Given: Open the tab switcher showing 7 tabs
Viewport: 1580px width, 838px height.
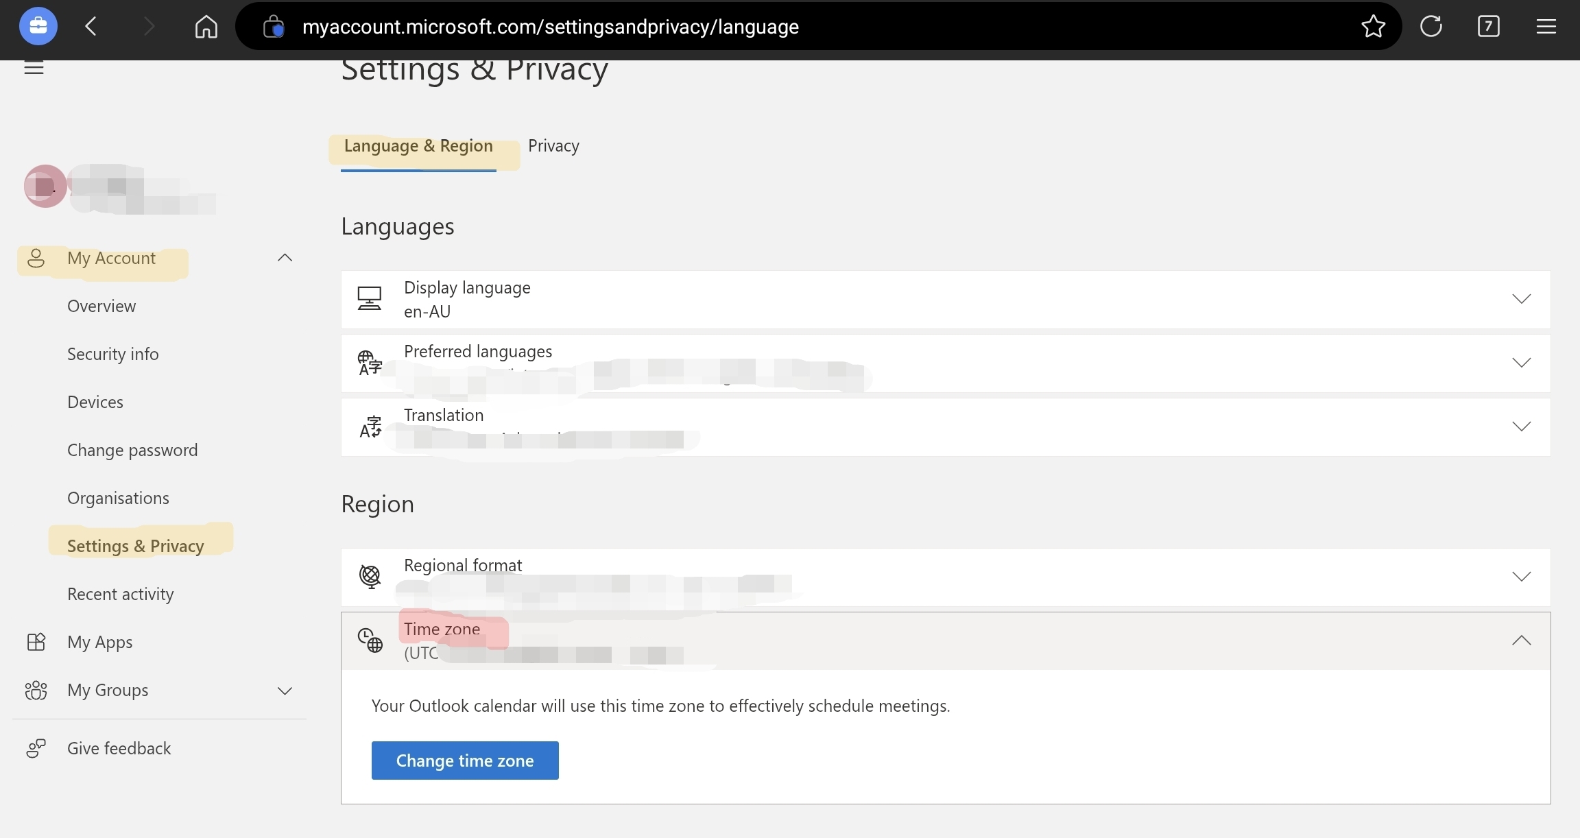Looking at the screenshot, I should click(1488, 27).
